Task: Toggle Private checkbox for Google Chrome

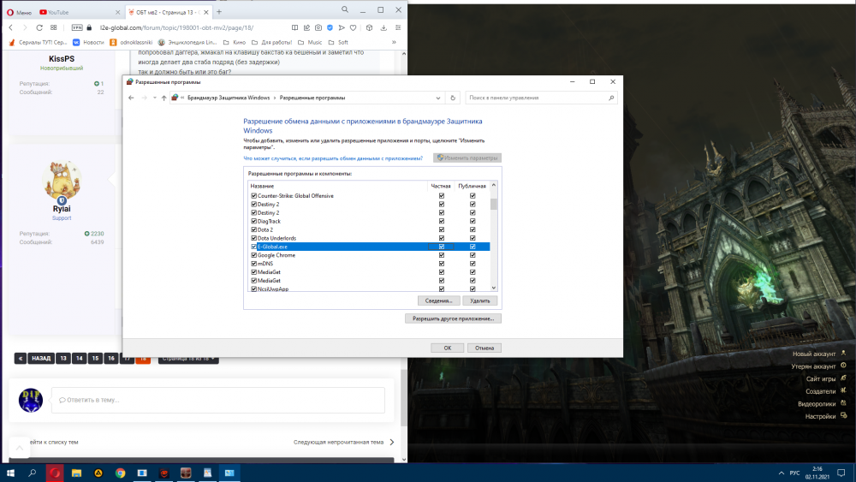Action: (442, 255)
